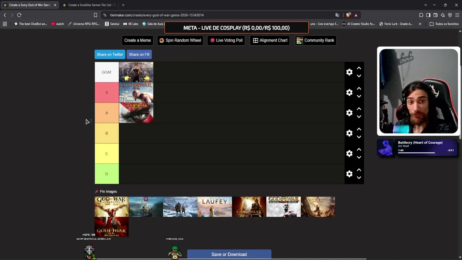Open settings gear for B tier row
462x260 pixels.
[349, 133]
